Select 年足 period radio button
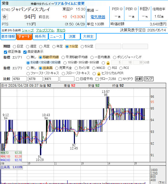Image resolution: width=168 pixels, height=184 pixels. coord(54,47)
